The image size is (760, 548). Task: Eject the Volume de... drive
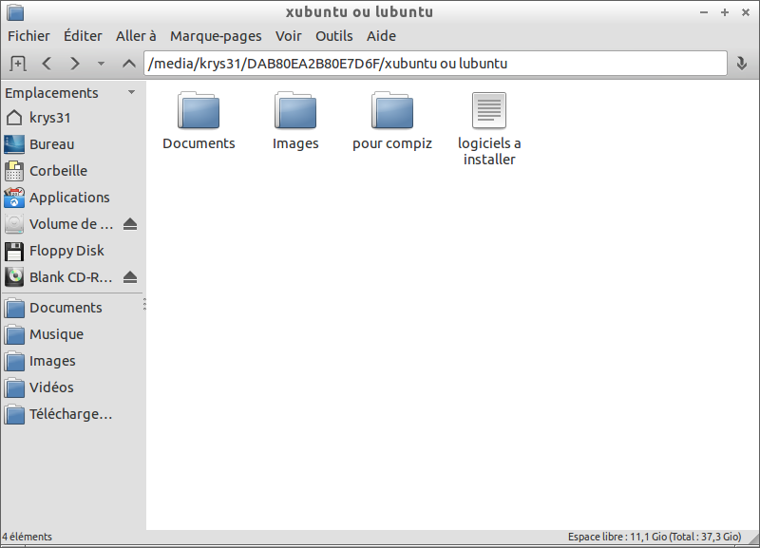pos(130,224)
